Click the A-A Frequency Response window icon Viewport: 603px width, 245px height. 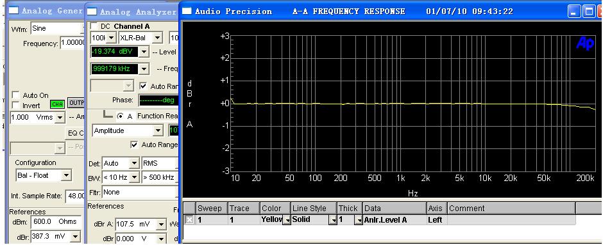coord(187,11)
